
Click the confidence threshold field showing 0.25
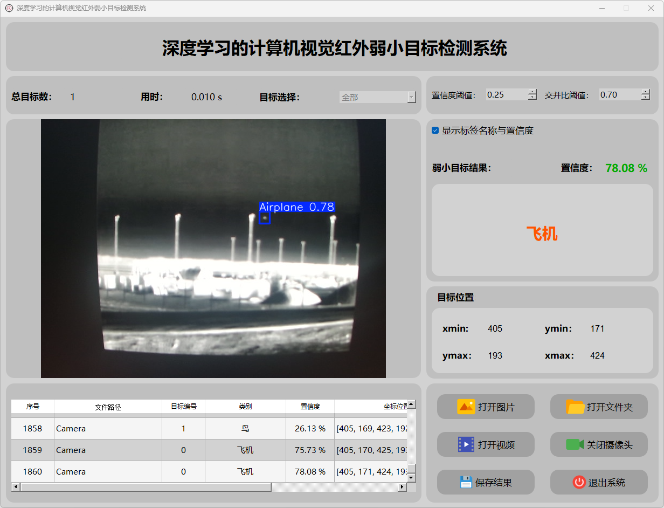(506, 94)
